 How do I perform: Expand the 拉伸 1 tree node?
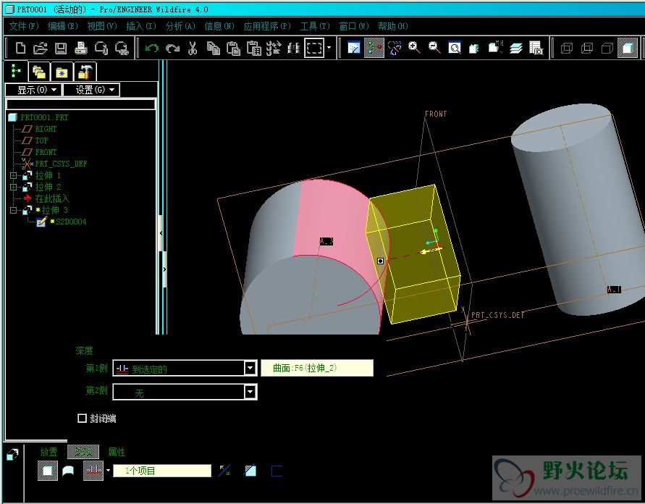[13, 176]
